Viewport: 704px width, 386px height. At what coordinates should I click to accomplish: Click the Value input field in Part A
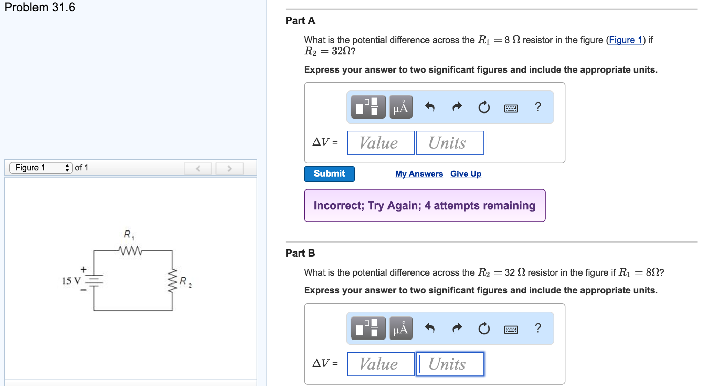(380, 143)
